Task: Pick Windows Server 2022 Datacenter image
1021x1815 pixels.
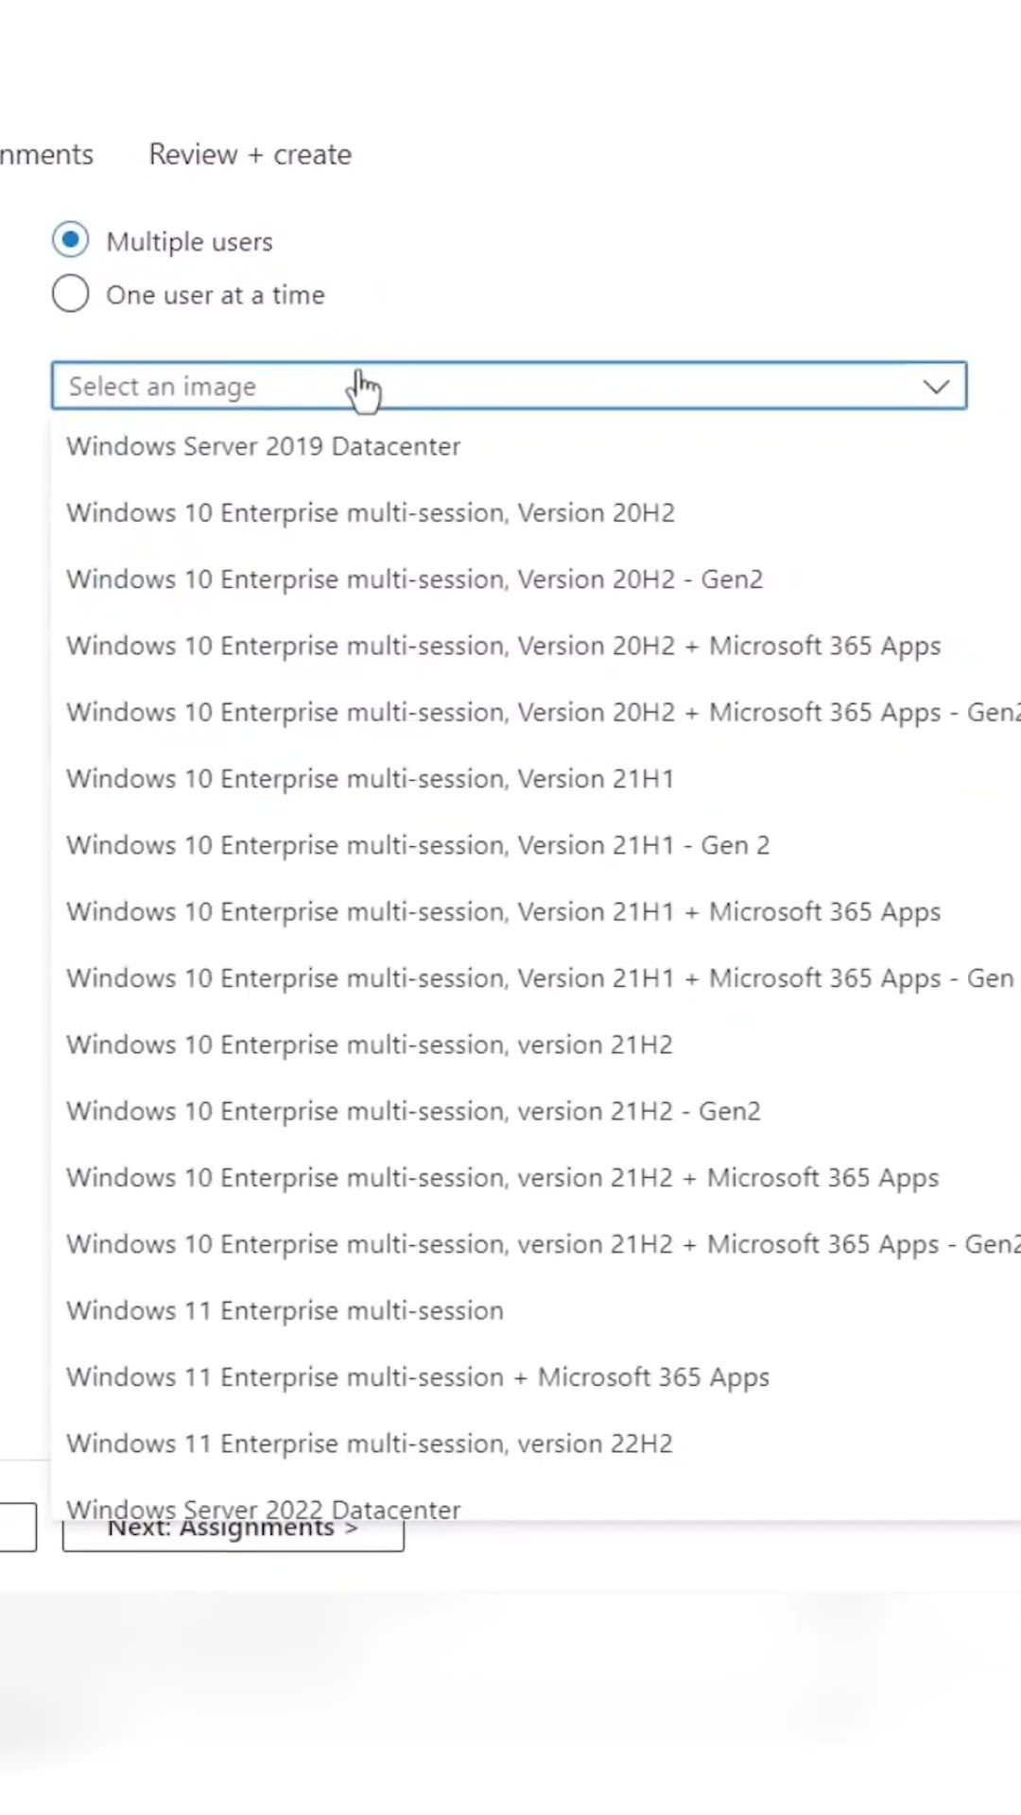Action: (x=263, y=1507)
